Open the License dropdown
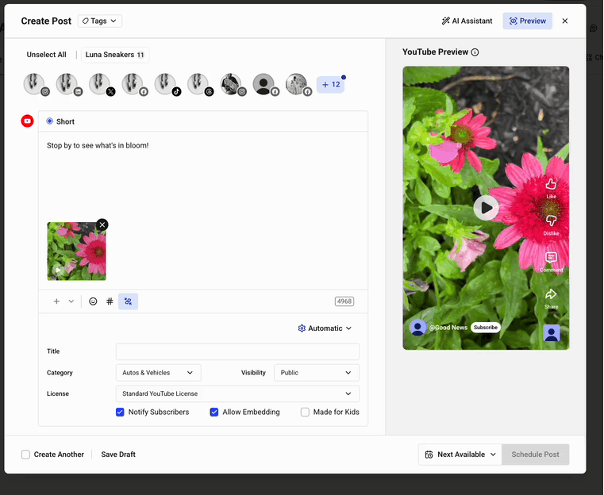Image resolution: width=604 pixels, height=495 pixels. click(x=237, y=393)
